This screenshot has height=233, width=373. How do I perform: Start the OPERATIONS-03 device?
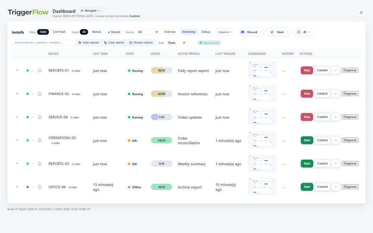pyautogui.click(x=307, y=140)
